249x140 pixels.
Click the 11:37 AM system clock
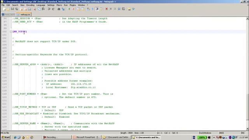coord(244,137)
